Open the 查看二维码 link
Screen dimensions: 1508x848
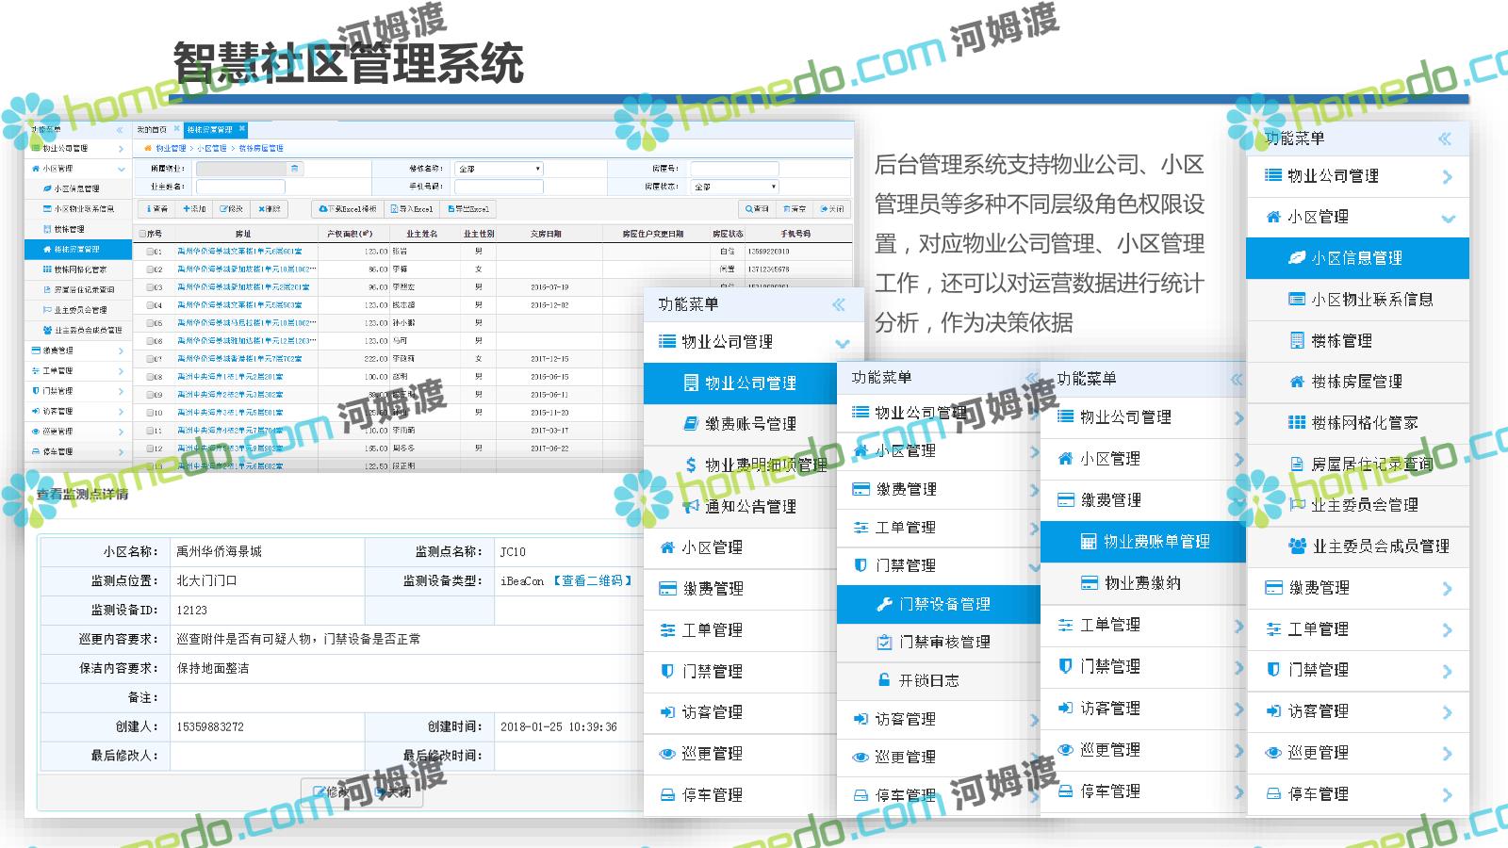pyautogui.click(x=592, y=581)
